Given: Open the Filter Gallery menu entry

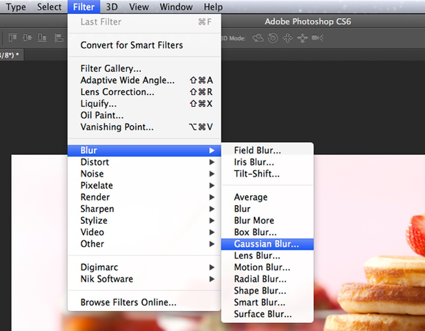Looking at the screenshot, I should pos(111,69).
